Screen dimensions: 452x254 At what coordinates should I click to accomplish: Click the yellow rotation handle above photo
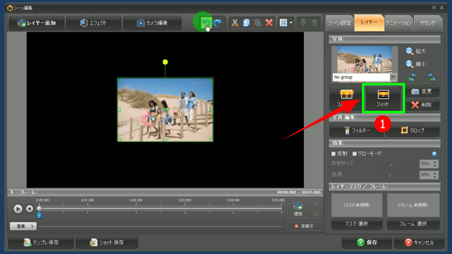pyautogui.click(x=165, y=62)
